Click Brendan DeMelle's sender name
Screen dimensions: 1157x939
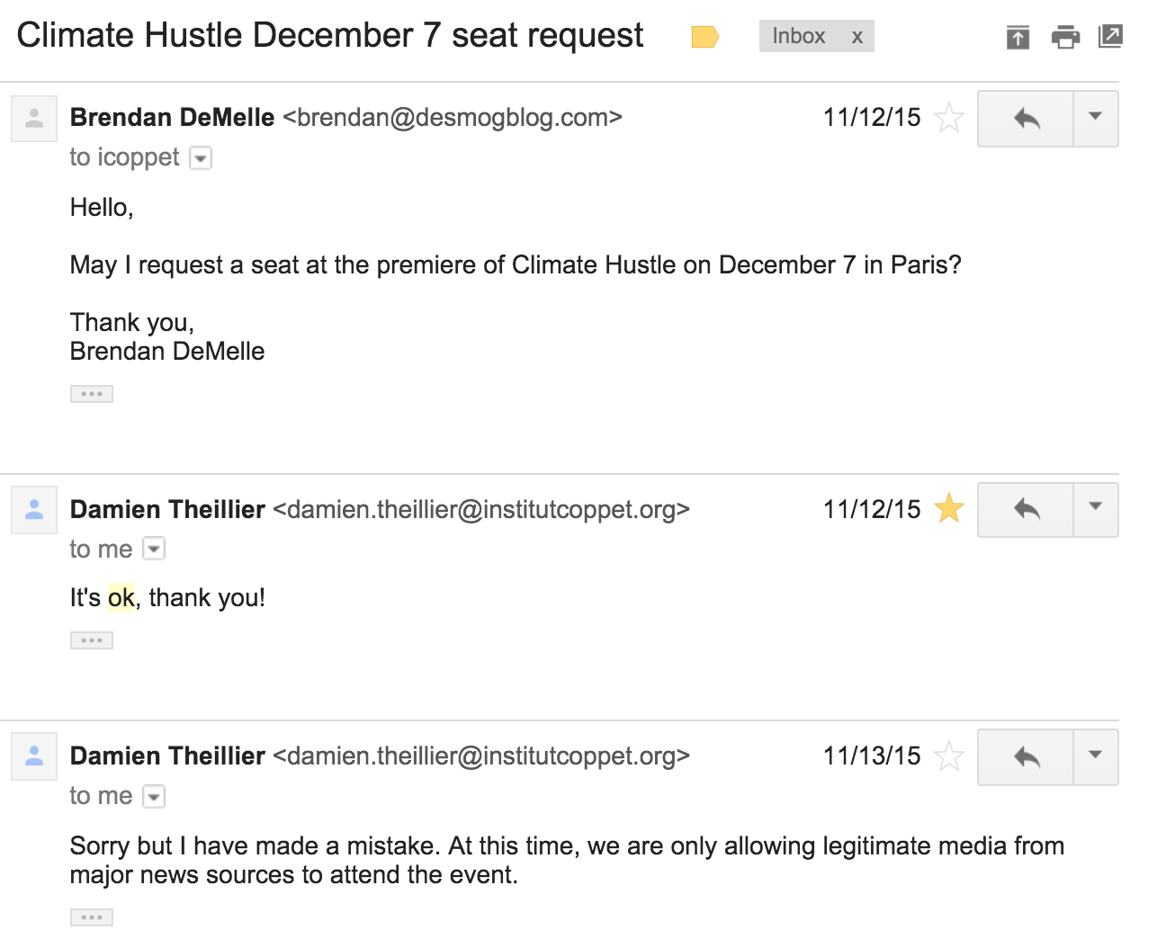[172, 118]
